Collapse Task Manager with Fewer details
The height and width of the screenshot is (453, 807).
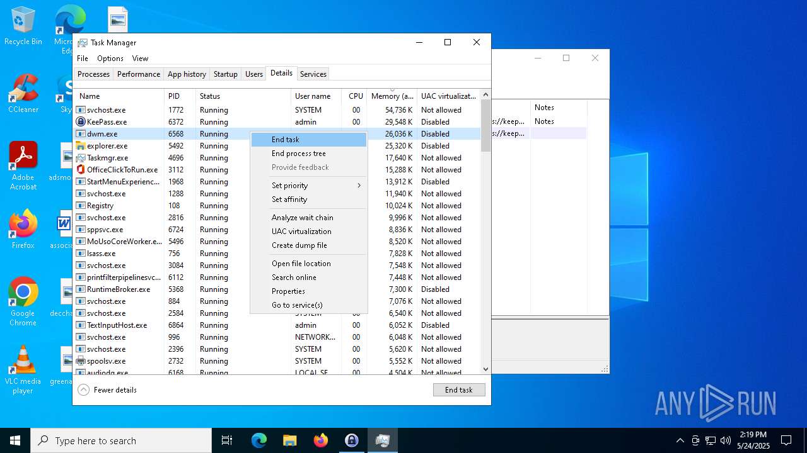pos(107,389)
